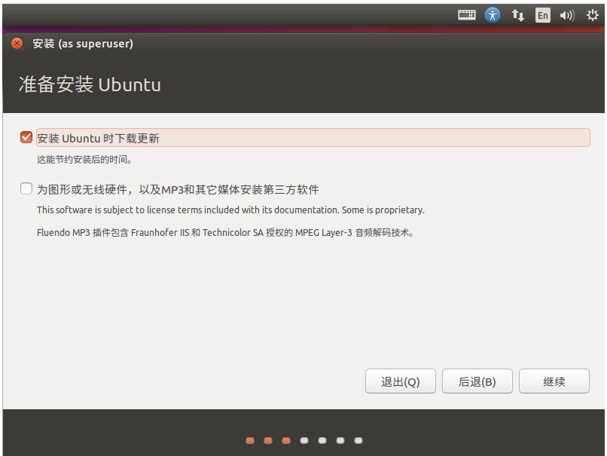
Task: Click the license terms proprietary notice text
Action: click(230, 210)
